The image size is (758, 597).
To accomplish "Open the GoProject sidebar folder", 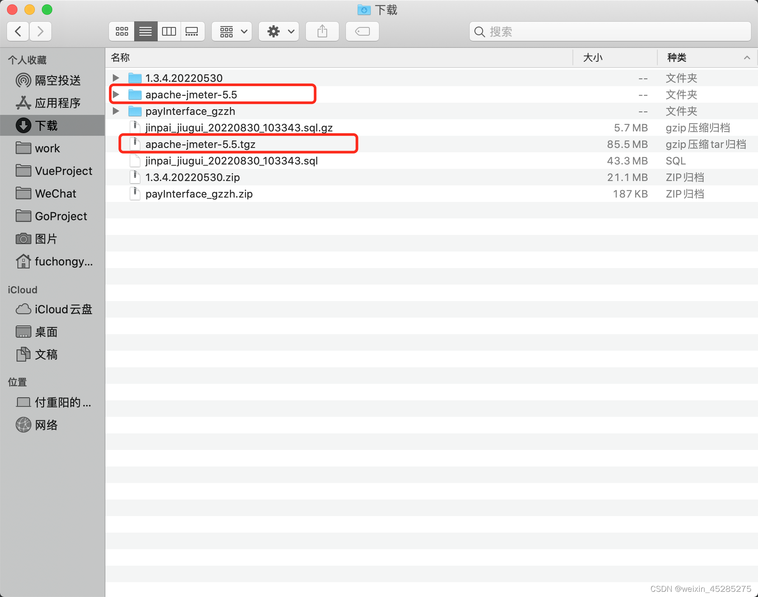I will click(x=52, y=216).
